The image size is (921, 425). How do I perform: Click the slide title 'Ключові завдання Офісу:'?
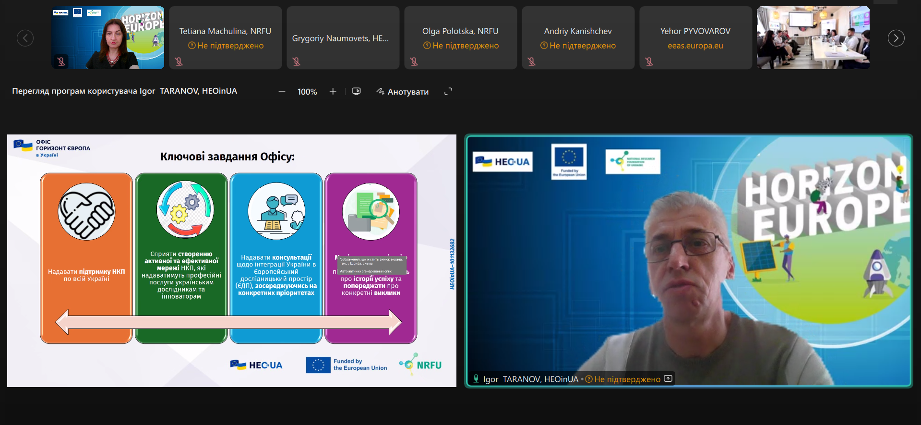pyautogui.click(x=227, y=157)
